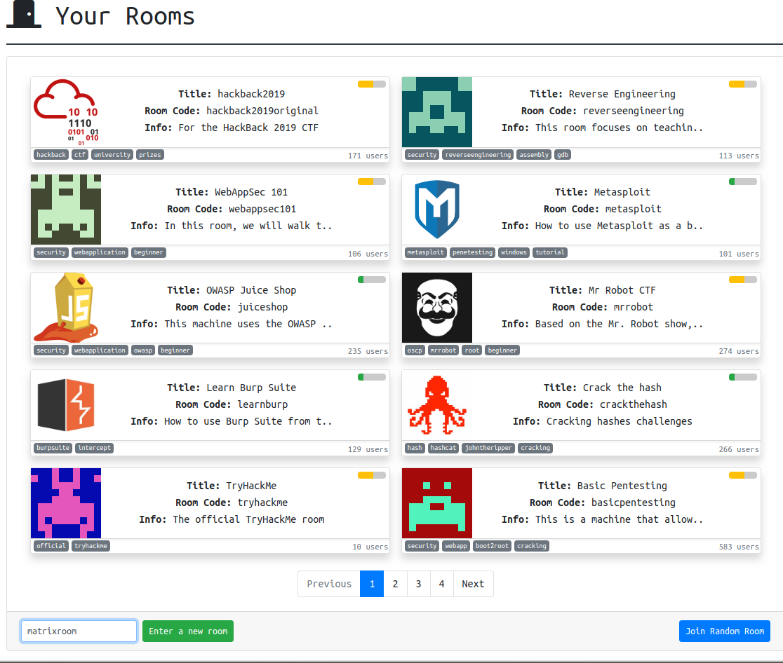
Task: Click 'Title: OWASP Juice Shop' text
Action: [x=232, y=290]
